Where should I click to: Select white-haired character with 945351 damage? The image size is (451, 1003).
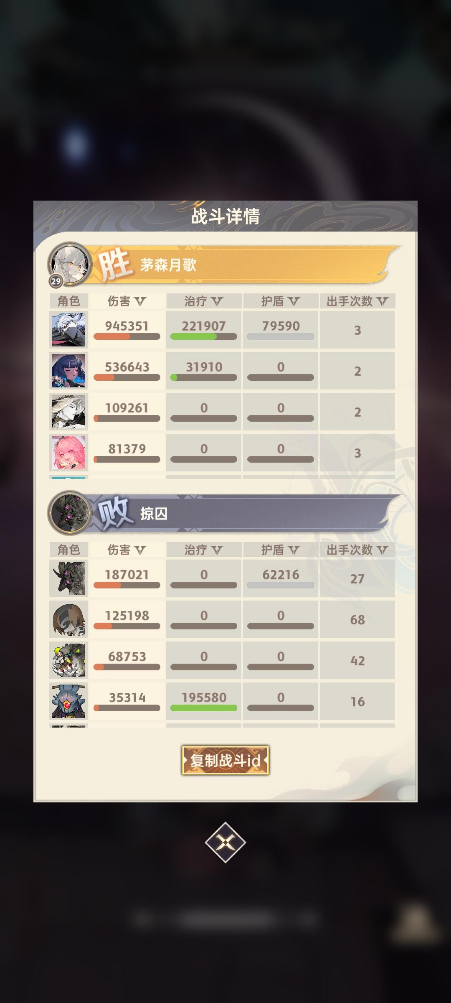click(x=68, y=330)
